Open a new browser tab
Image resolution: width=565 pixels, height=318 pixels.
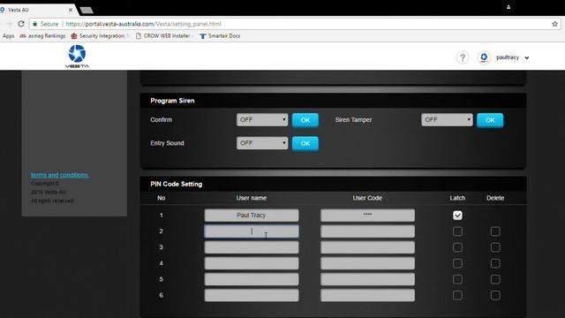87,10
